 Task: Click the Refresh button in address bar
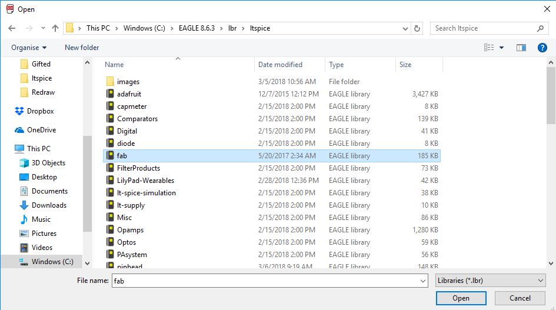click(x=417, y=28)
